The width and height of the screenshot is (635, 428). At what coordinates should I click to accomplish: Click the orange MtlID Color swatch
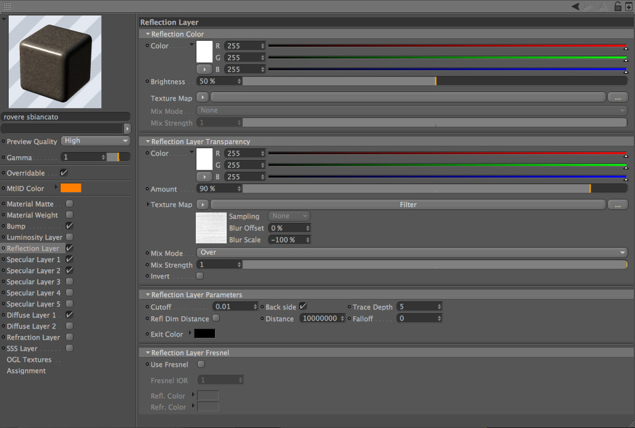71,188
